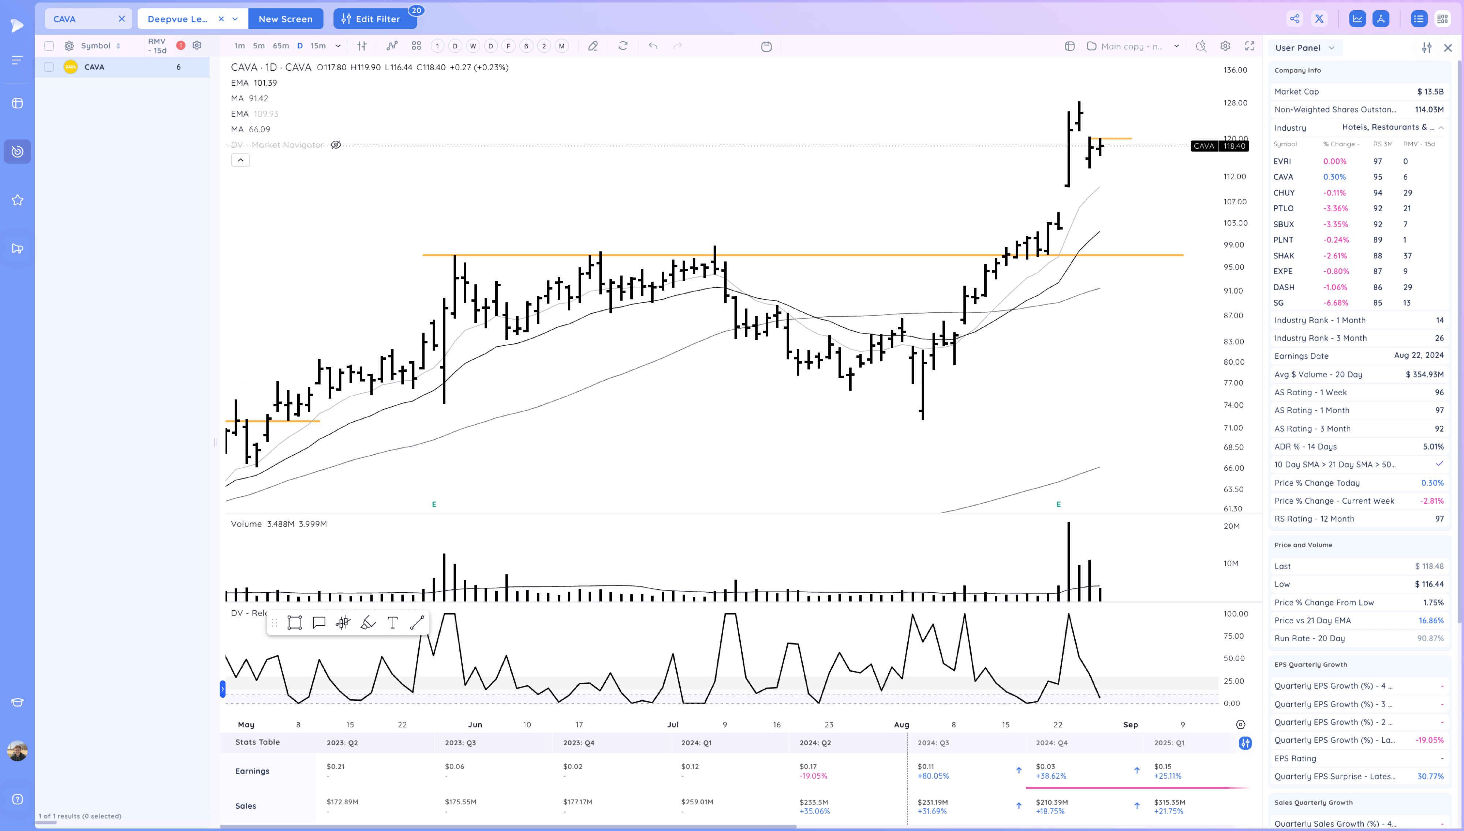Viewport: 1464px width, 831px height.
Task: Select the 65m timeframe
Action: (281, 46)
